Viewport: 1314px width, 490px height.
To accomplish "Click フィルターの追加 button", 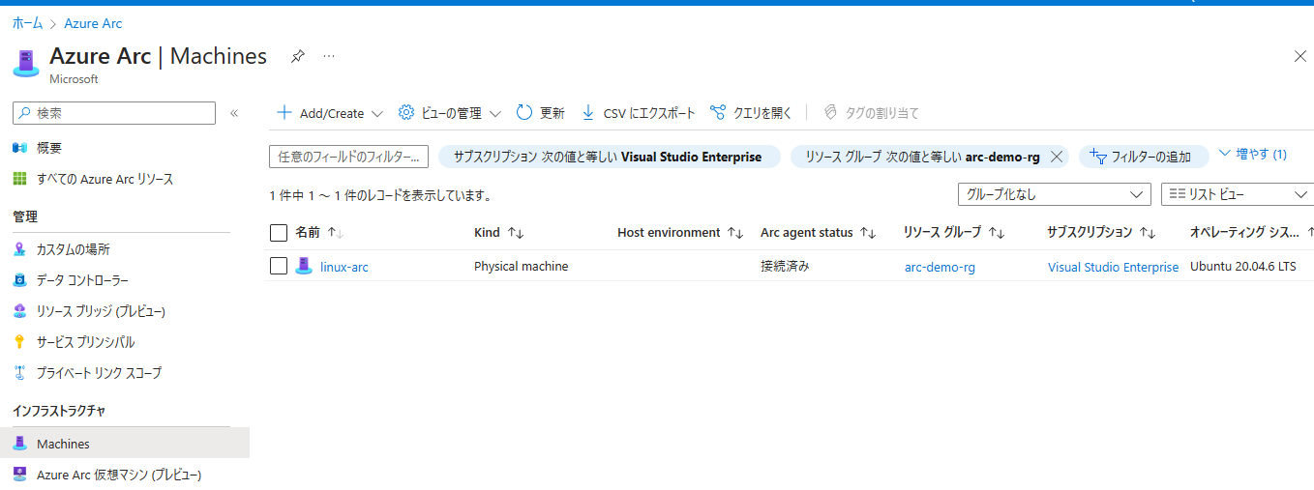I will click(x=1144, y=157).
